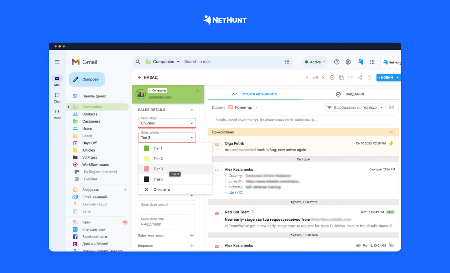Go to the previous record arrow
This screenshot has width=450, height=273.
point(307,78)
